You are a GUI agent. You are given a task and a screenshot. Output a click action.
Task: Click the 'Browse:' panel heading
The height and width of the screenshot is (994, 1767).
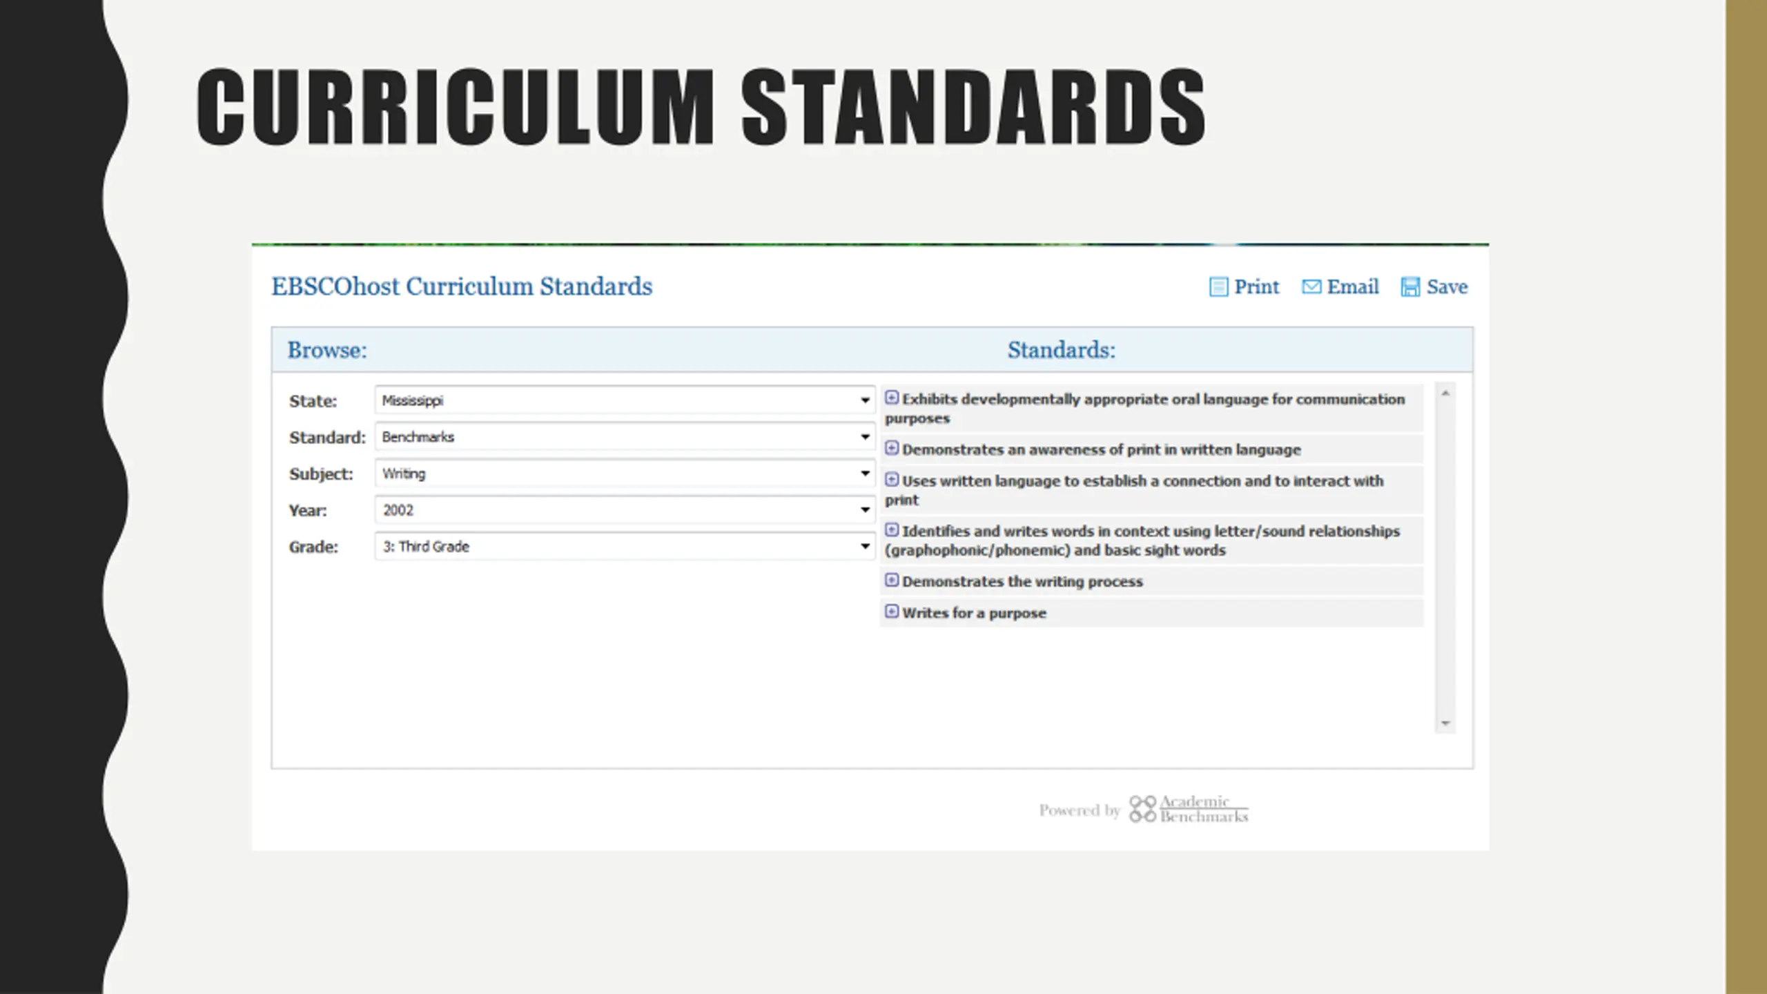[x=327, y=350]
